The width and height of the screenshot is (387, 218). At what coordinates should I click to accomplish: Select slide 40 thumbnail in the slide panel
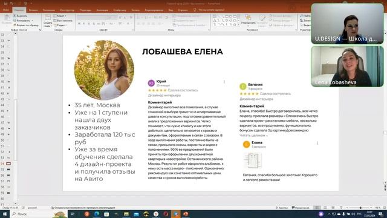(x=8, y=82)
